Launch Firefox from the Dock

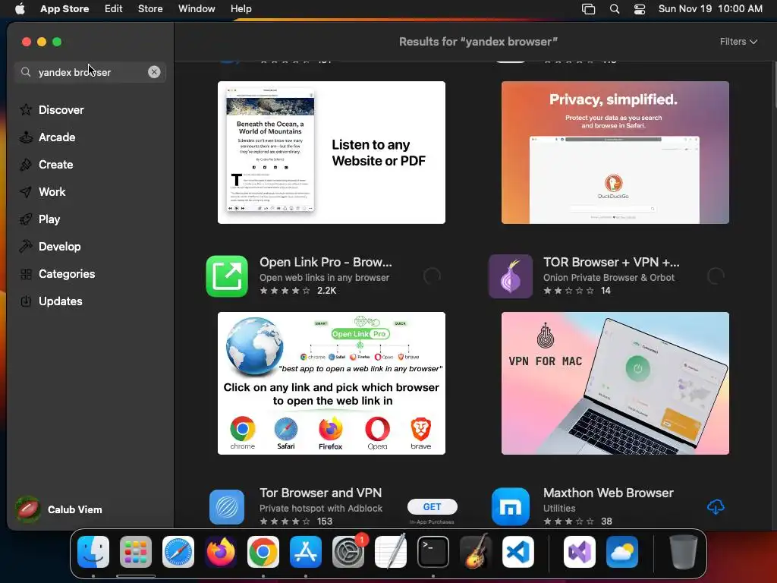(221, 552)
